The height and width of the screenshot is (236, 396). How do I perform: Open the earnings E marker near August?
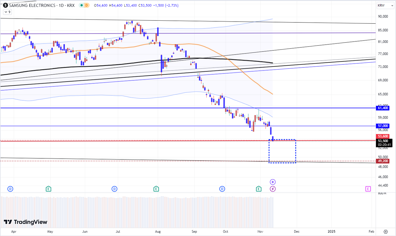156,189
